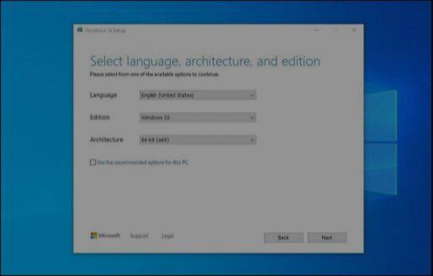The height and width of the screenshot is (276, 433).
Task: Click the Language label
Action: coord(103,95)
